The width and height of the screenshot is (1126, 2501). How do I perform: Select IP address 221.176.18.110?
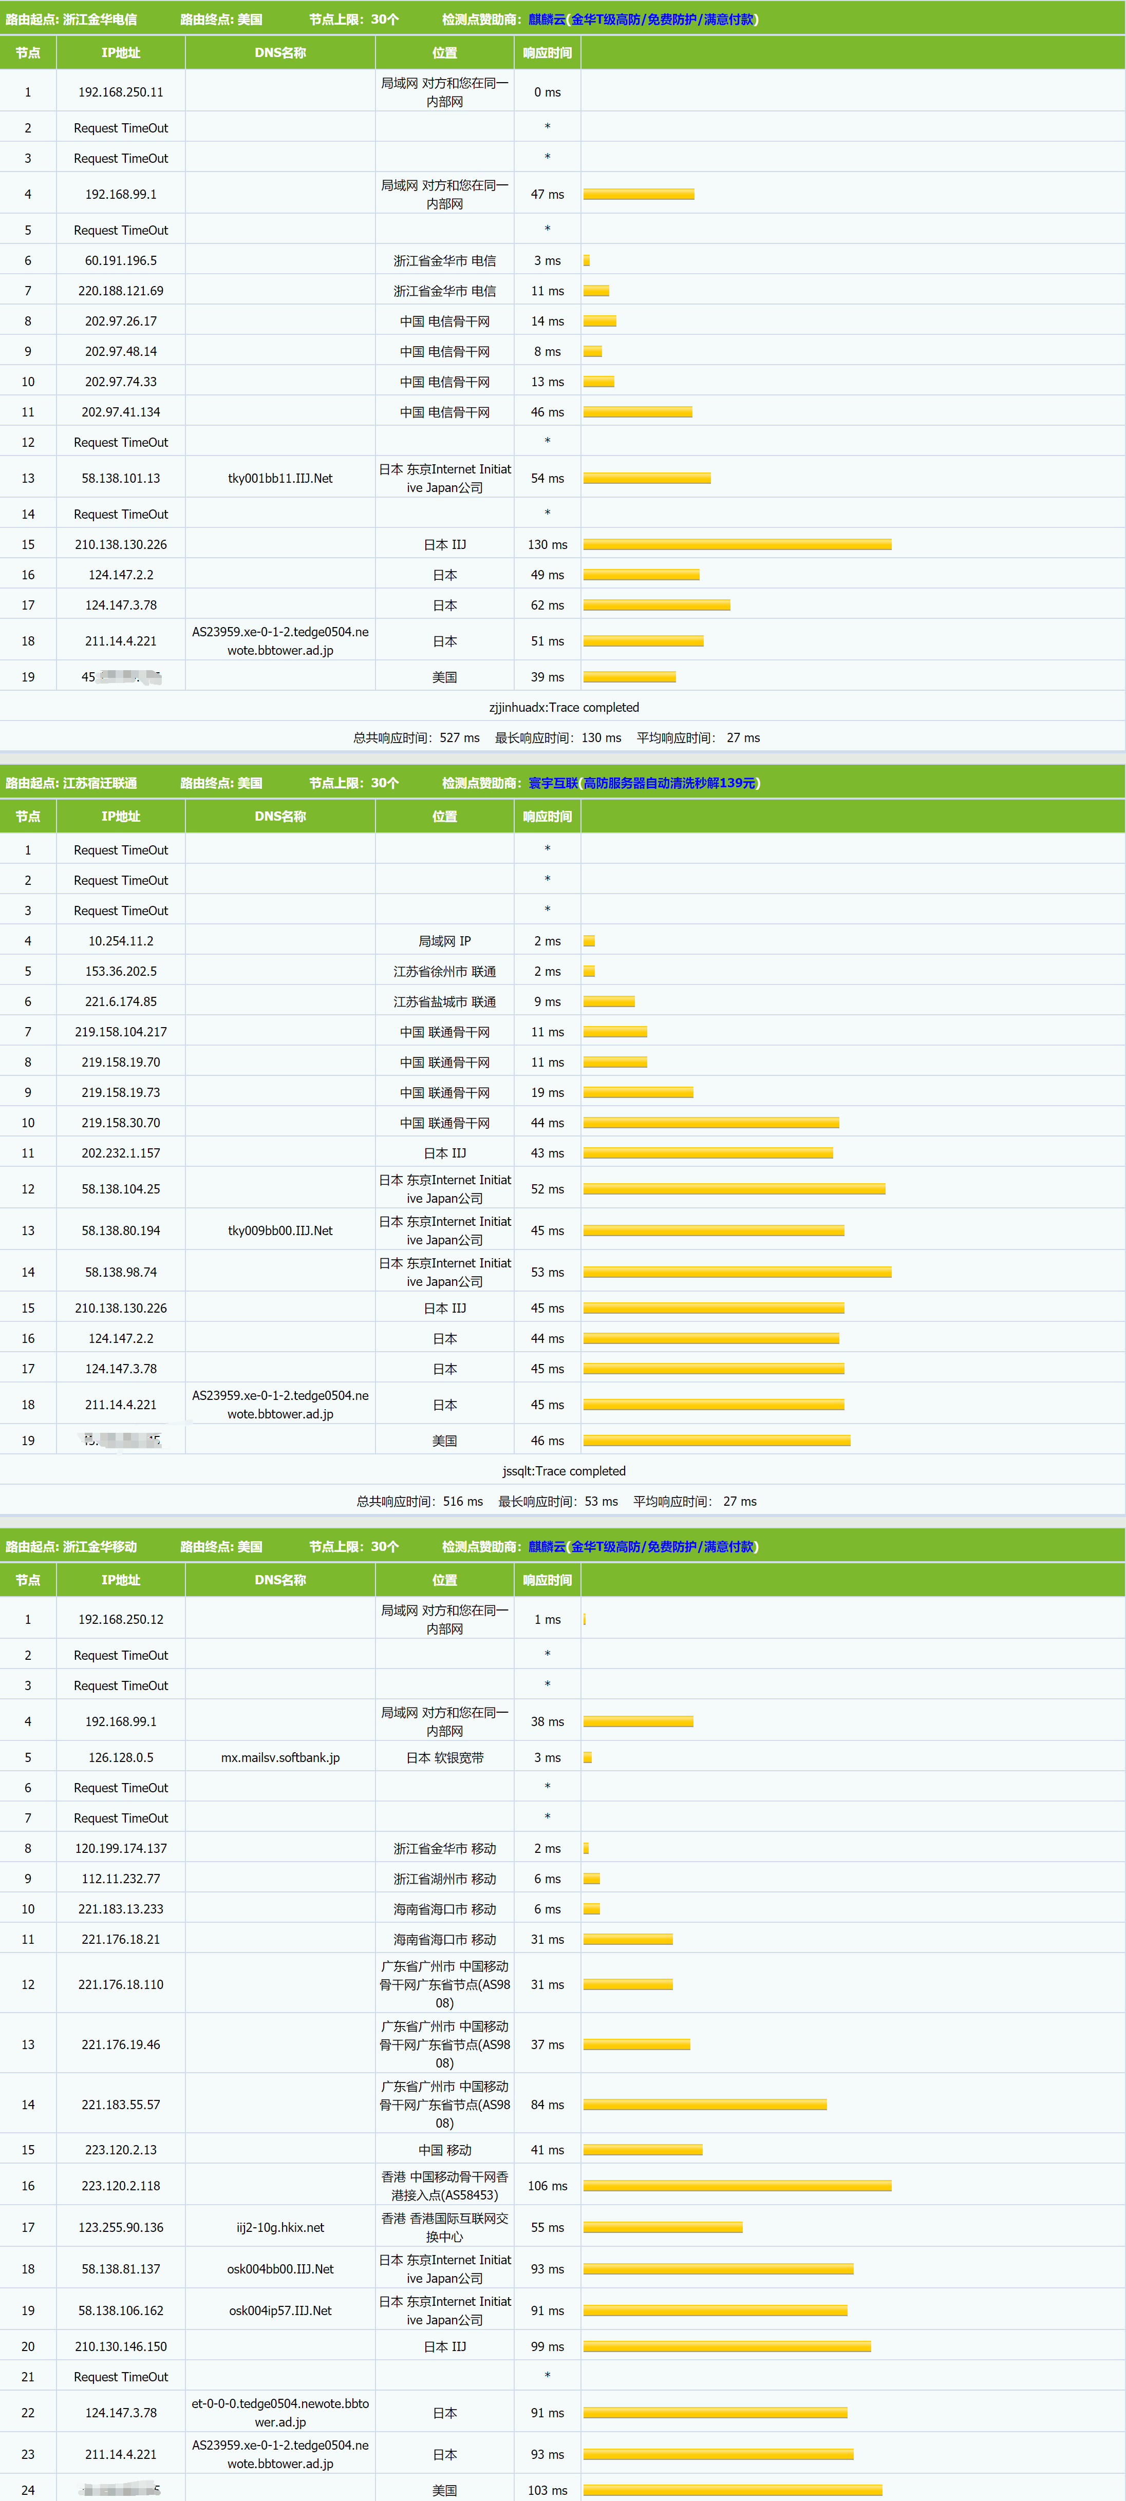click(121, 1984)
